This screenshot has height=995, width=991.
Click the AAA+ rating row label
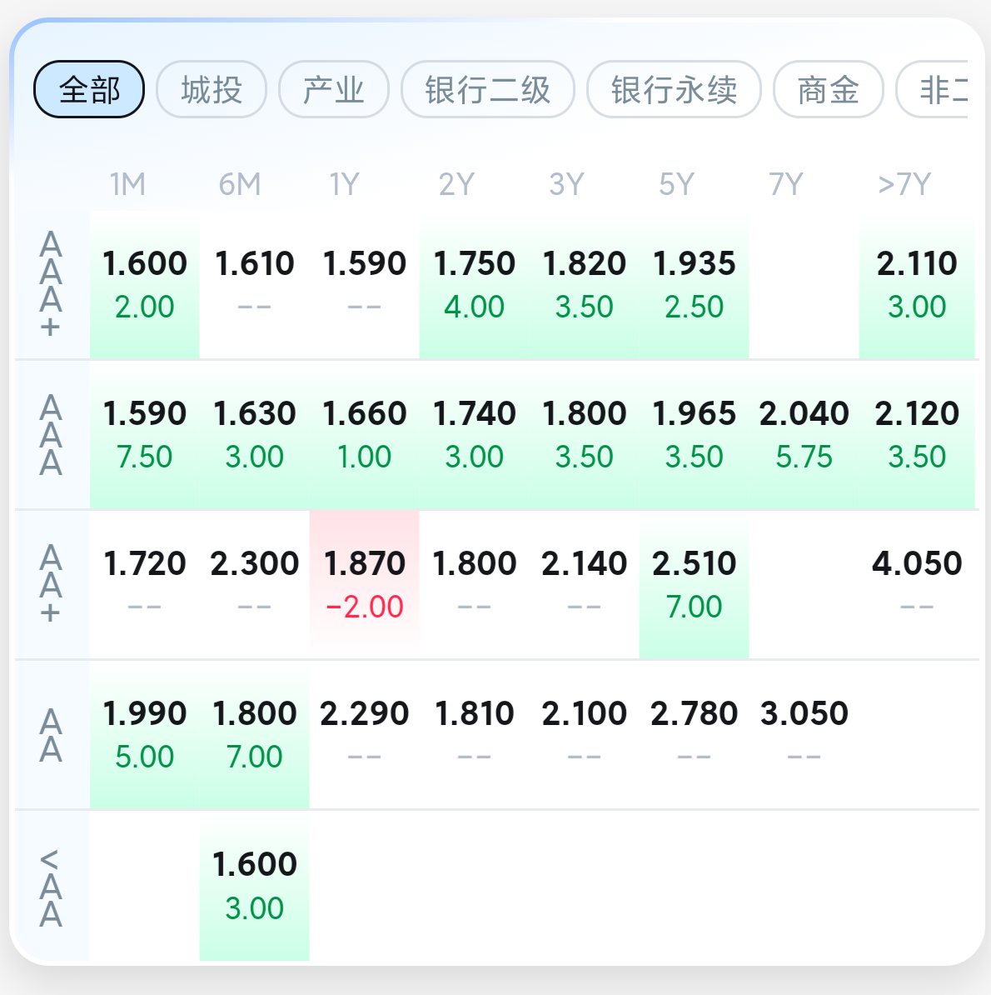click(51, 285)
